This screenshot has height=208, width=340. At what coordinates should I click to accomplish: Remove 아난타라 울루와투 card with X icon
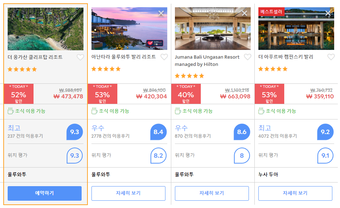tap(161, 13)
